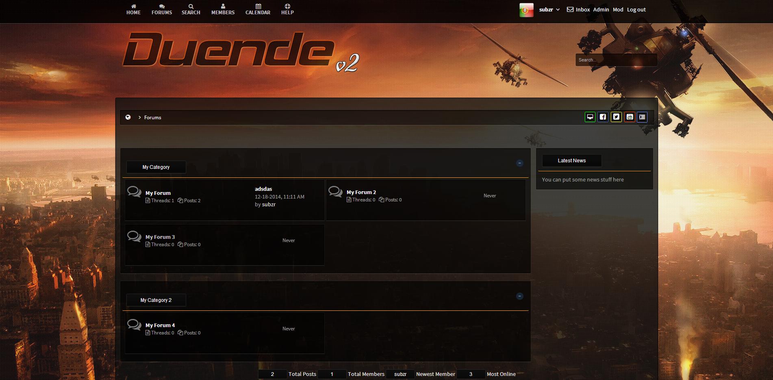Collapse the My Category section

click(519, 163)
